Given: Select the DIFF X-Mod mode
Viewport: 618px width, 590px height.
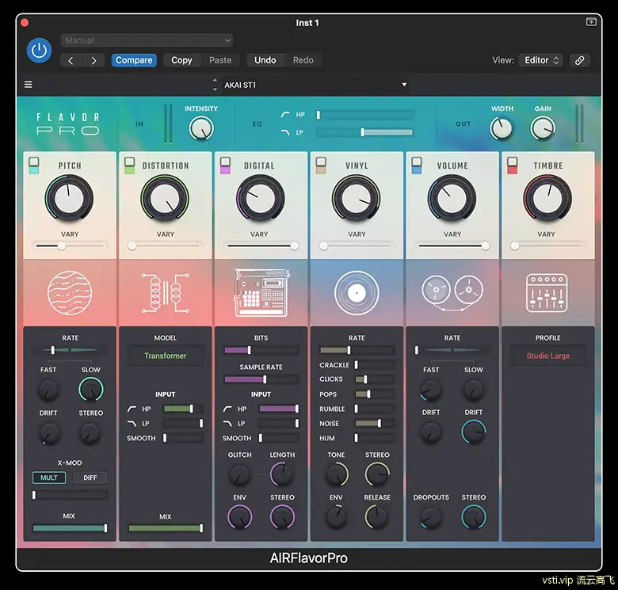Looking at the screenshot, I should (90, 478).
